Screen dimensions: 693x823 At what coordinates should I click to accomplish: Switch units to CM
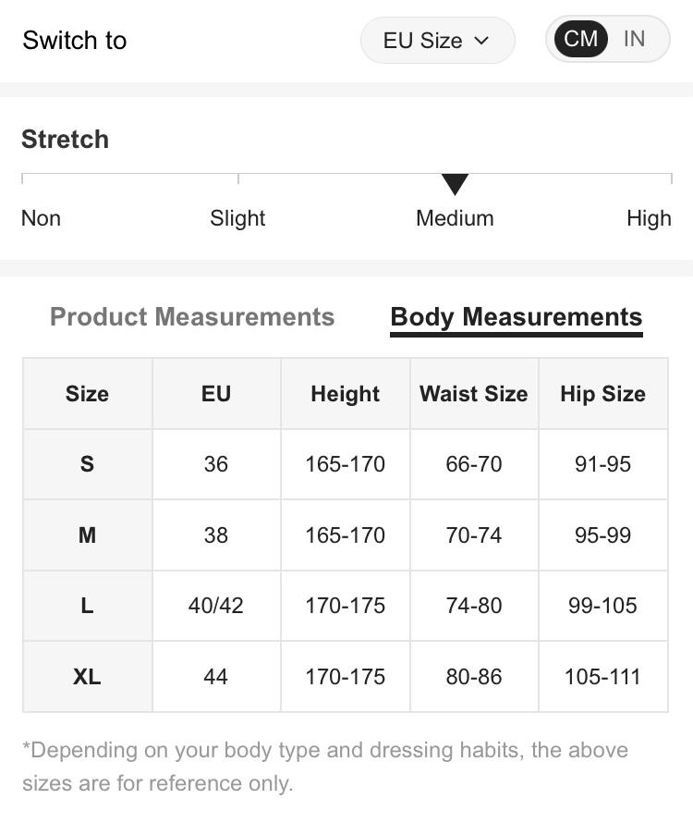tap(580, 39)
